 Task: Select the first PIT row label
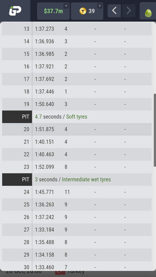click(17, 117)
